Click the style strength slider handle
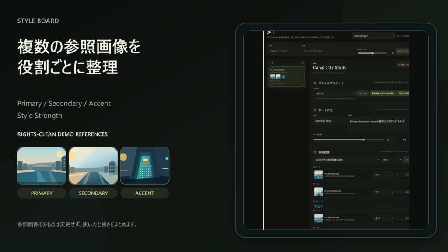The image size is (448, 252). click(364, 140)
